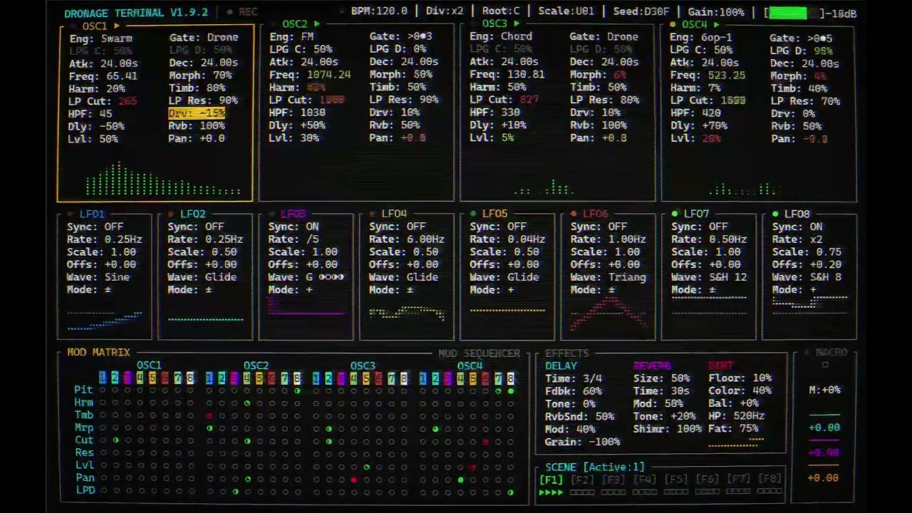Change OSC3 engine from Chord

[x=501, y=36]
